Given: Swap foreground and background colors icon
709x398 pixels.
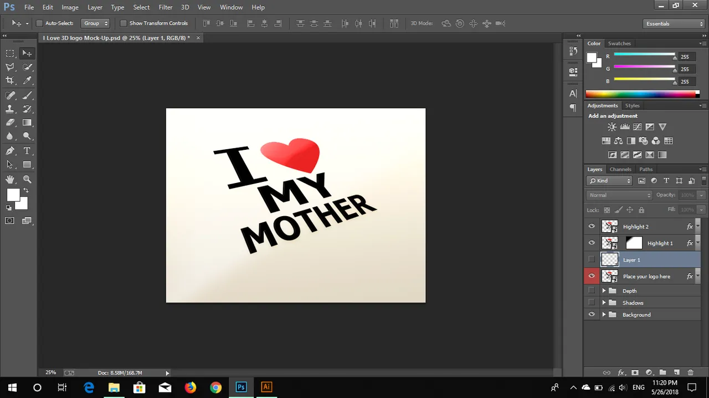Looking at the screenshot, I should pos(25,191).
